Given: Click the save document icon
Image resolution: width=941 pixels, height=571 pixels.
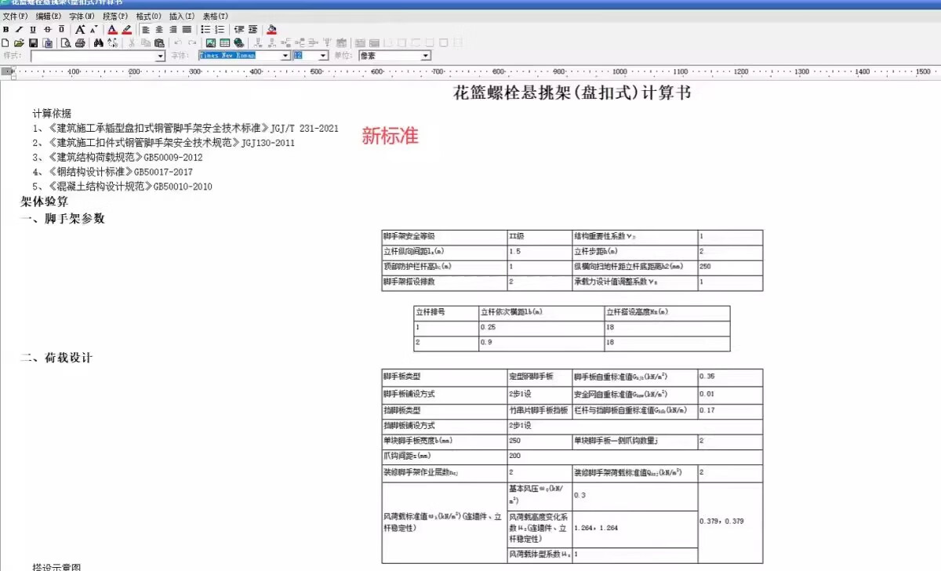Looking at the screenshot, I should (34, 43).
